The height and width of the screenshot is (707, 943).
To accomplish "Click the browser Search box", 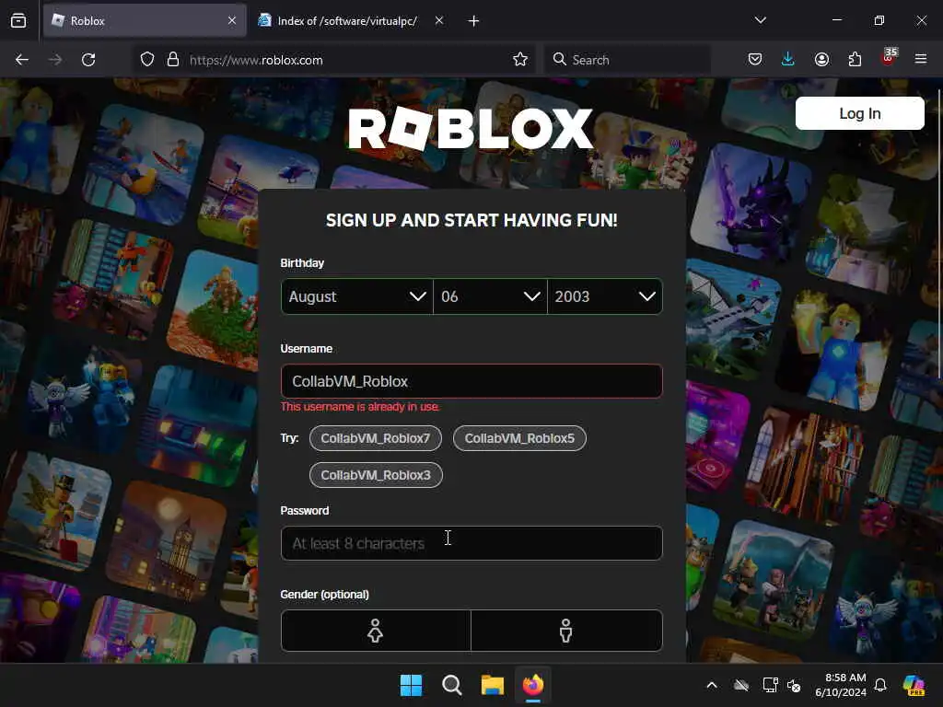I will pos(628,60).
